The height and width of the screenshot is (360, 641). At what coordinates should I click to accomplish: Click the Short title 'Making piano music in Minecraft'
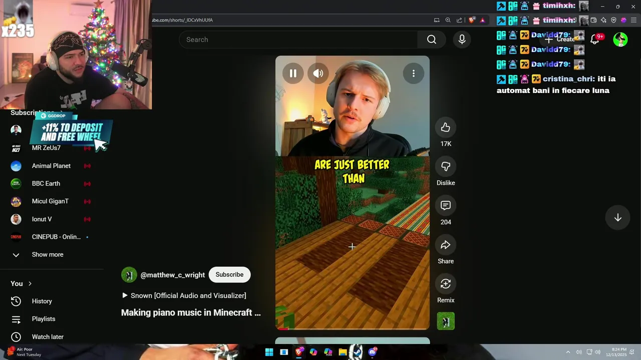[x=191, y=312]
